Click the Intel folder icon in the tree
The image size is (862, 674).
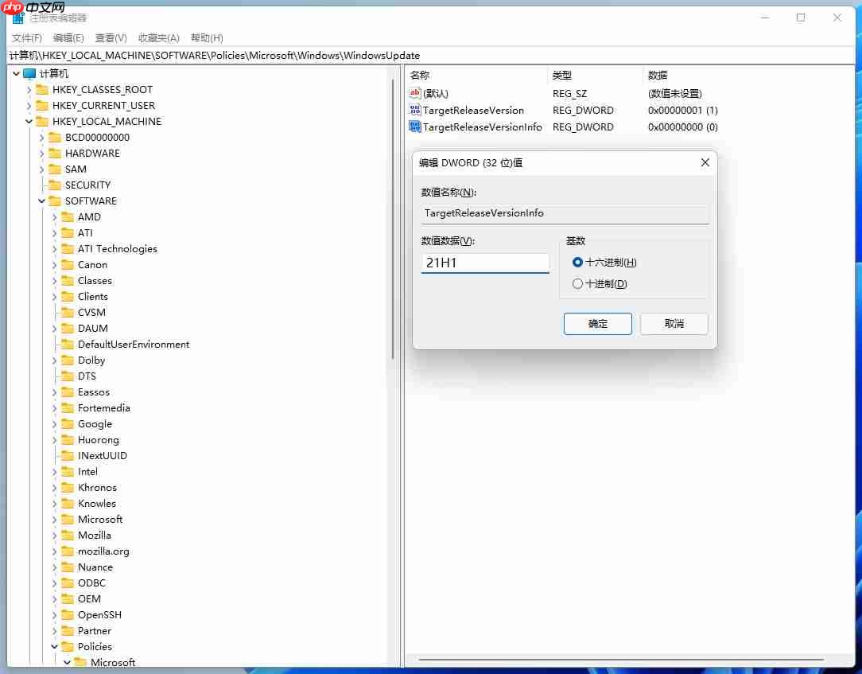pyautogui.click(x=66, y=471)
